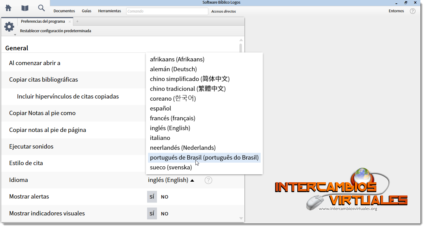Click the preferences scrollbar thumb
The image size is (425, 228).
click(241, 48)
